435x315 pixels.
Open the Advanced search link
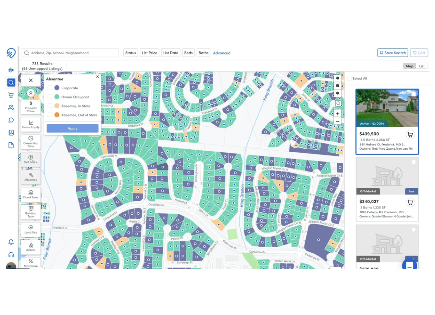coord(222,53)
